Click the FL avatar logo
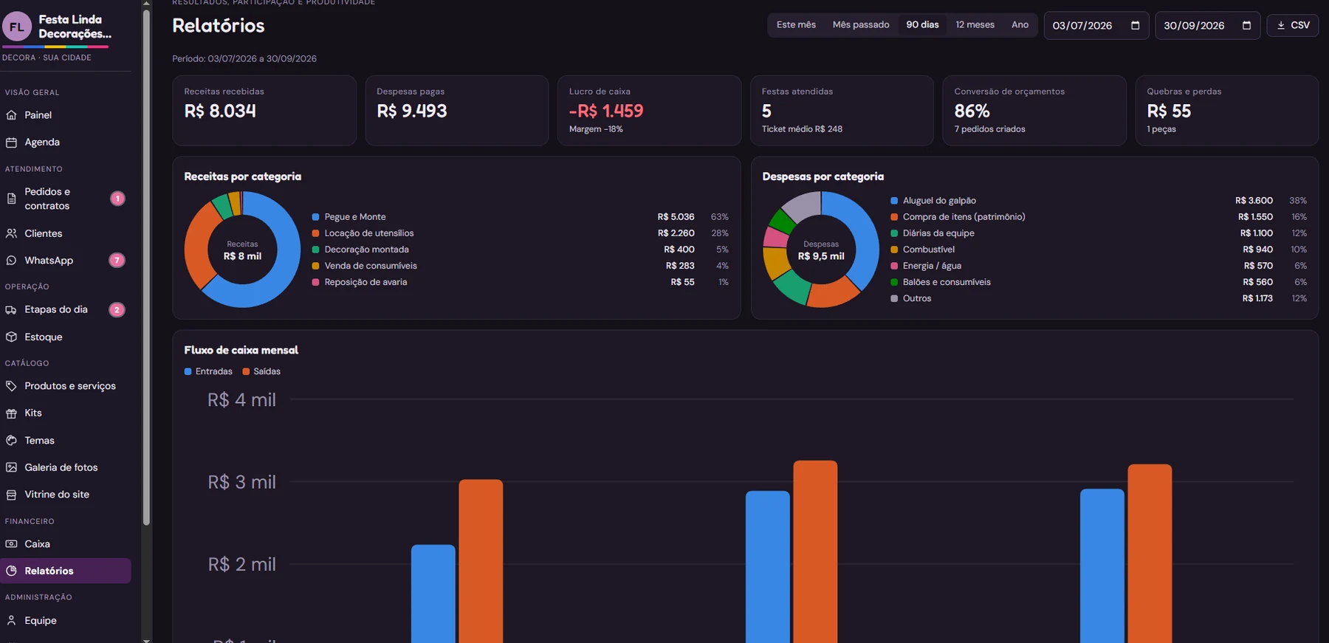1329x643 pixels. (16, 27)
